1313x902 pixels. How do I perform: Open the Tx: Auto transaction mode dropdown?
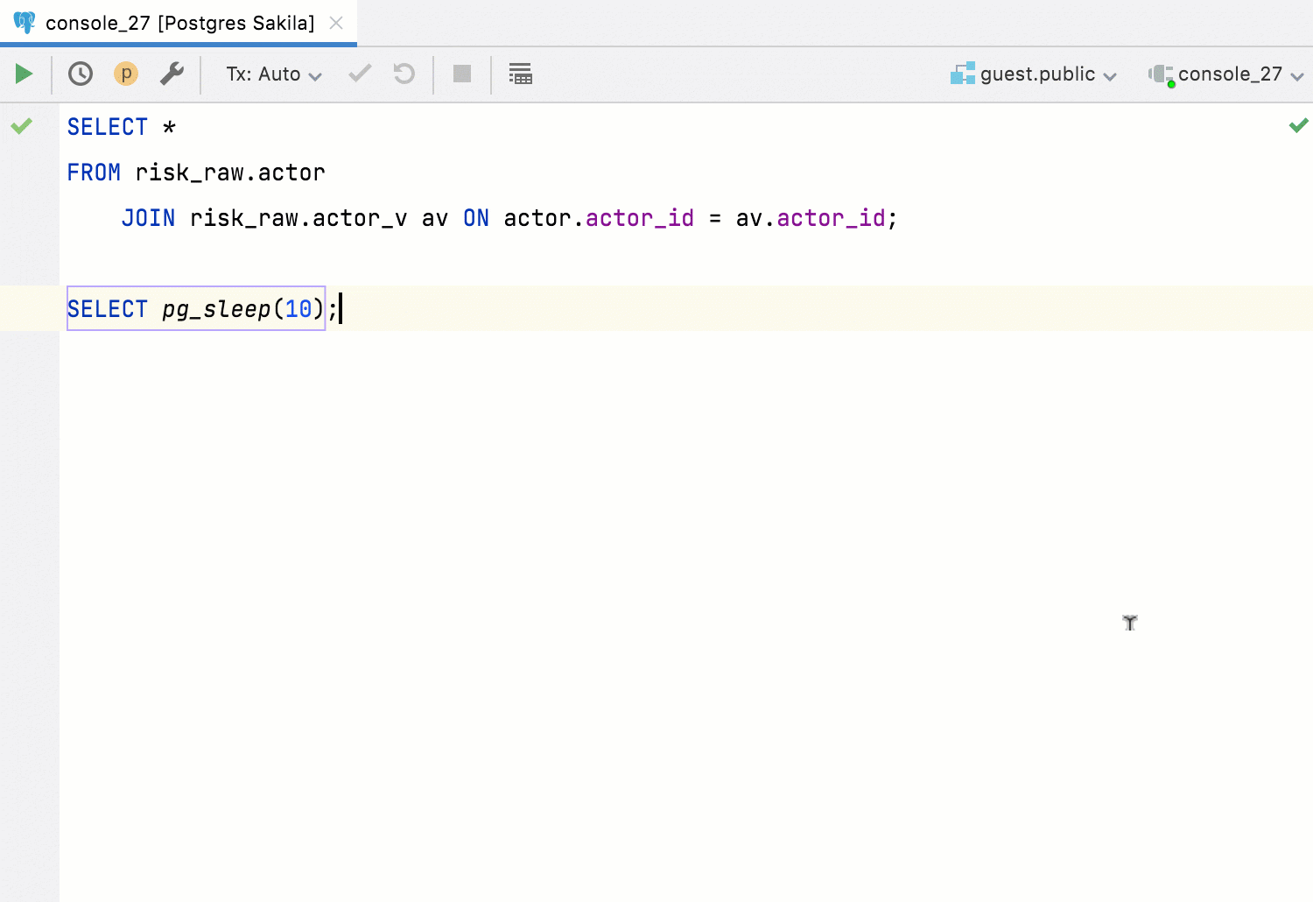tap(274, 74)
